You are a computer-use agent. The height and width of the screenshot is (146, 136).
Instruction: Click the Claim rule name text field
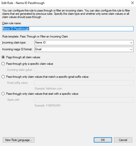pyautogui.click(x=68, y=29)
